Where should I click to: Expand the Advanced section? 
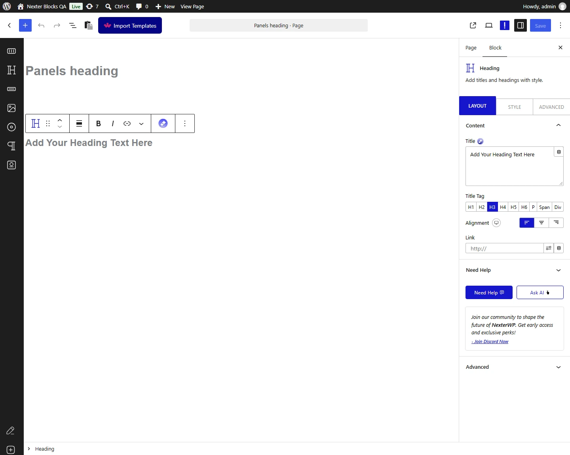515,367
